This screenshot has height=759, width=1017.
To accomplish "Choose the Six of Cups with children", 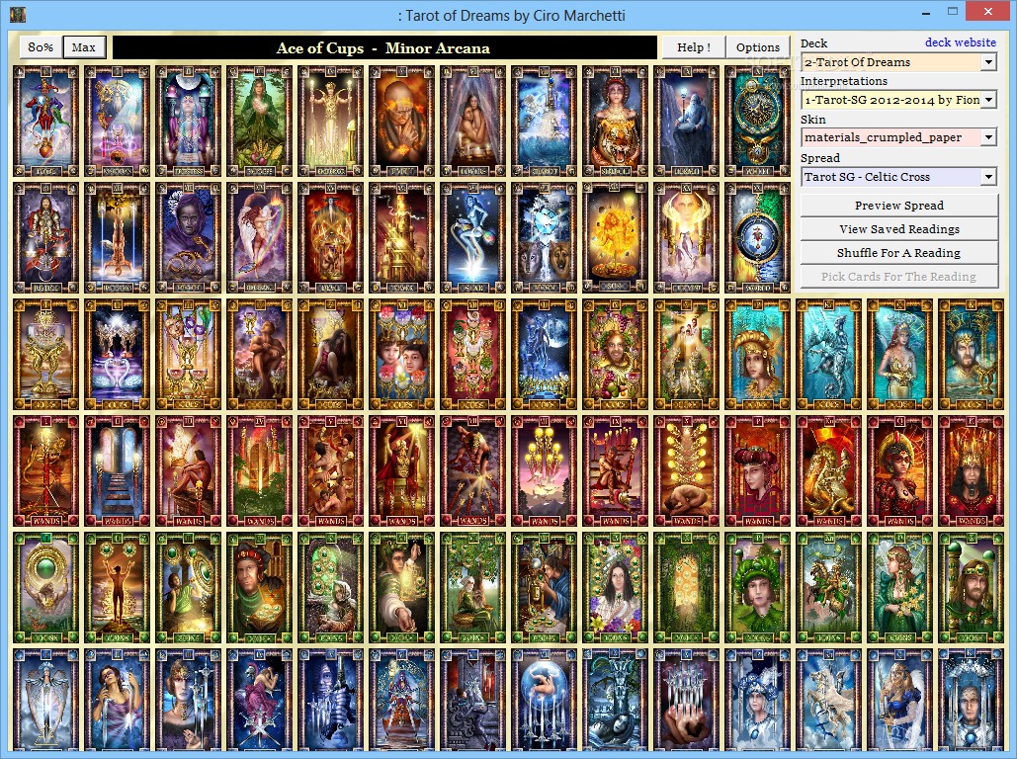I will (402, 354).
